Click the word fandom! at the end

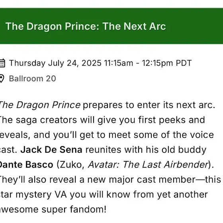[88, 209]
